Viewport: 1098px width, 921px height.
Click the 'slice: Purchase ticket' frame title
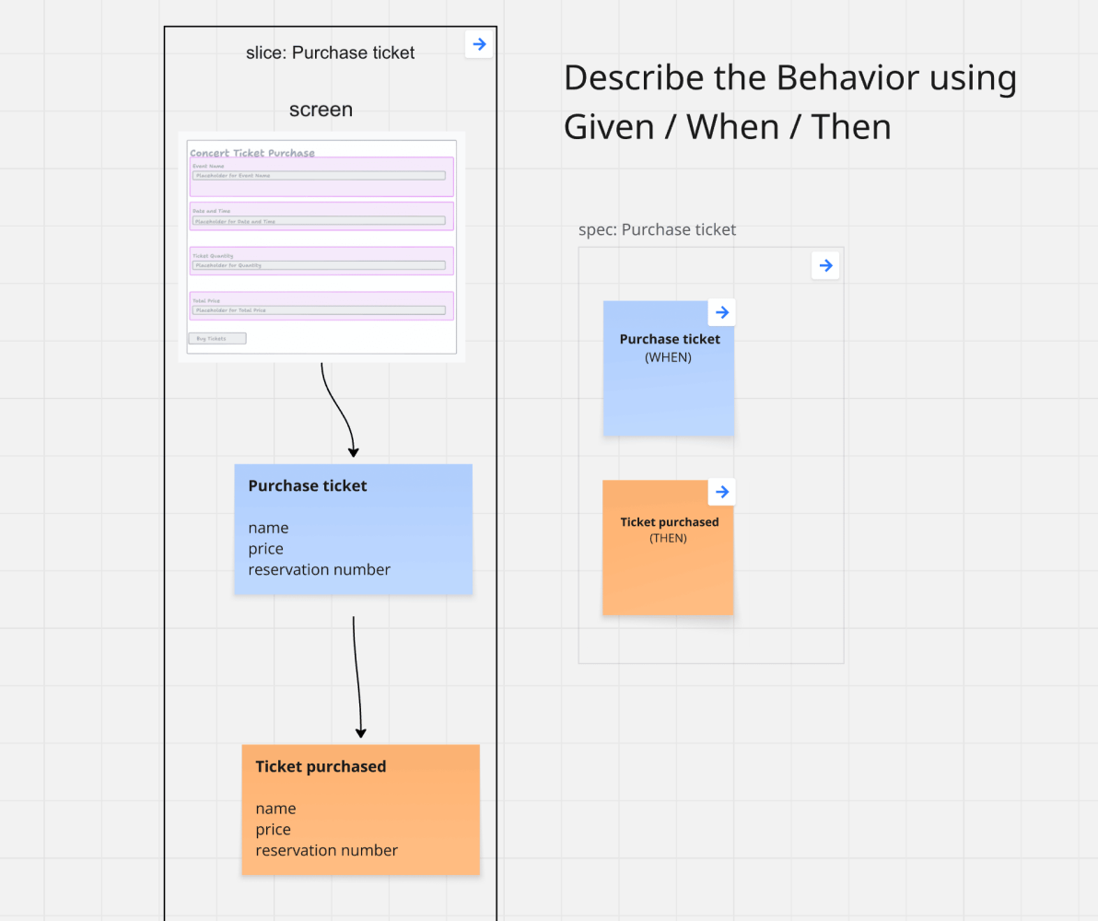[330, 52]
